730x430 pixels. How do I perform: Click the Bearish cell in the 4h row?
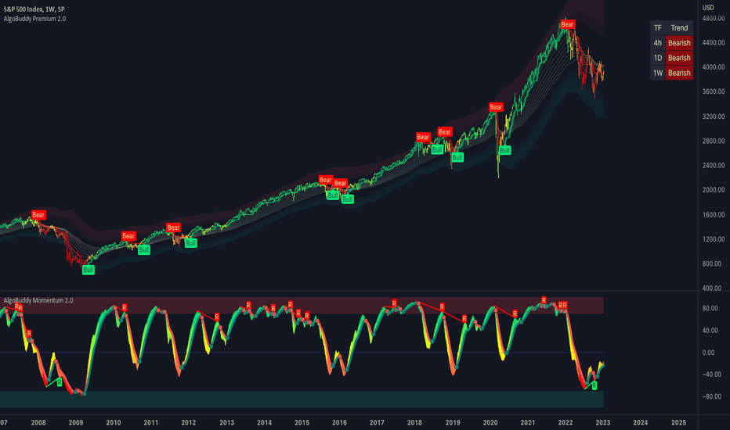[679, 43]
